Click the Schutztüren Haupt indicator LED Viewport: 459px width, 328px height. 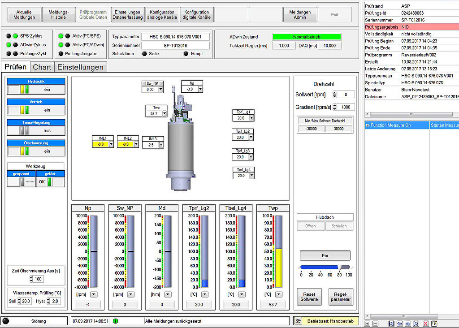(x=186, y=53)
